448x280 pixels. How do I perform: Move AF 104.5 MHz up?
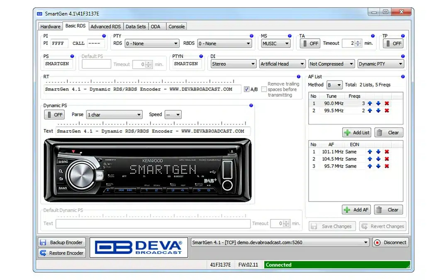pyautogui.click(x=370, y=159)
